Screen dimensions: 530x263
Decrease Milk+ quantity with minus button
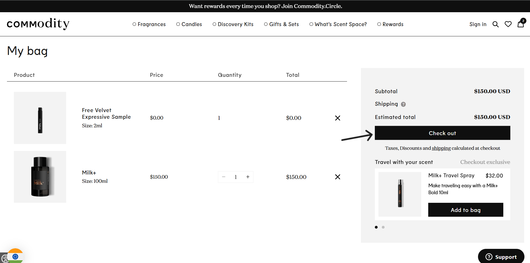(224, 177)
